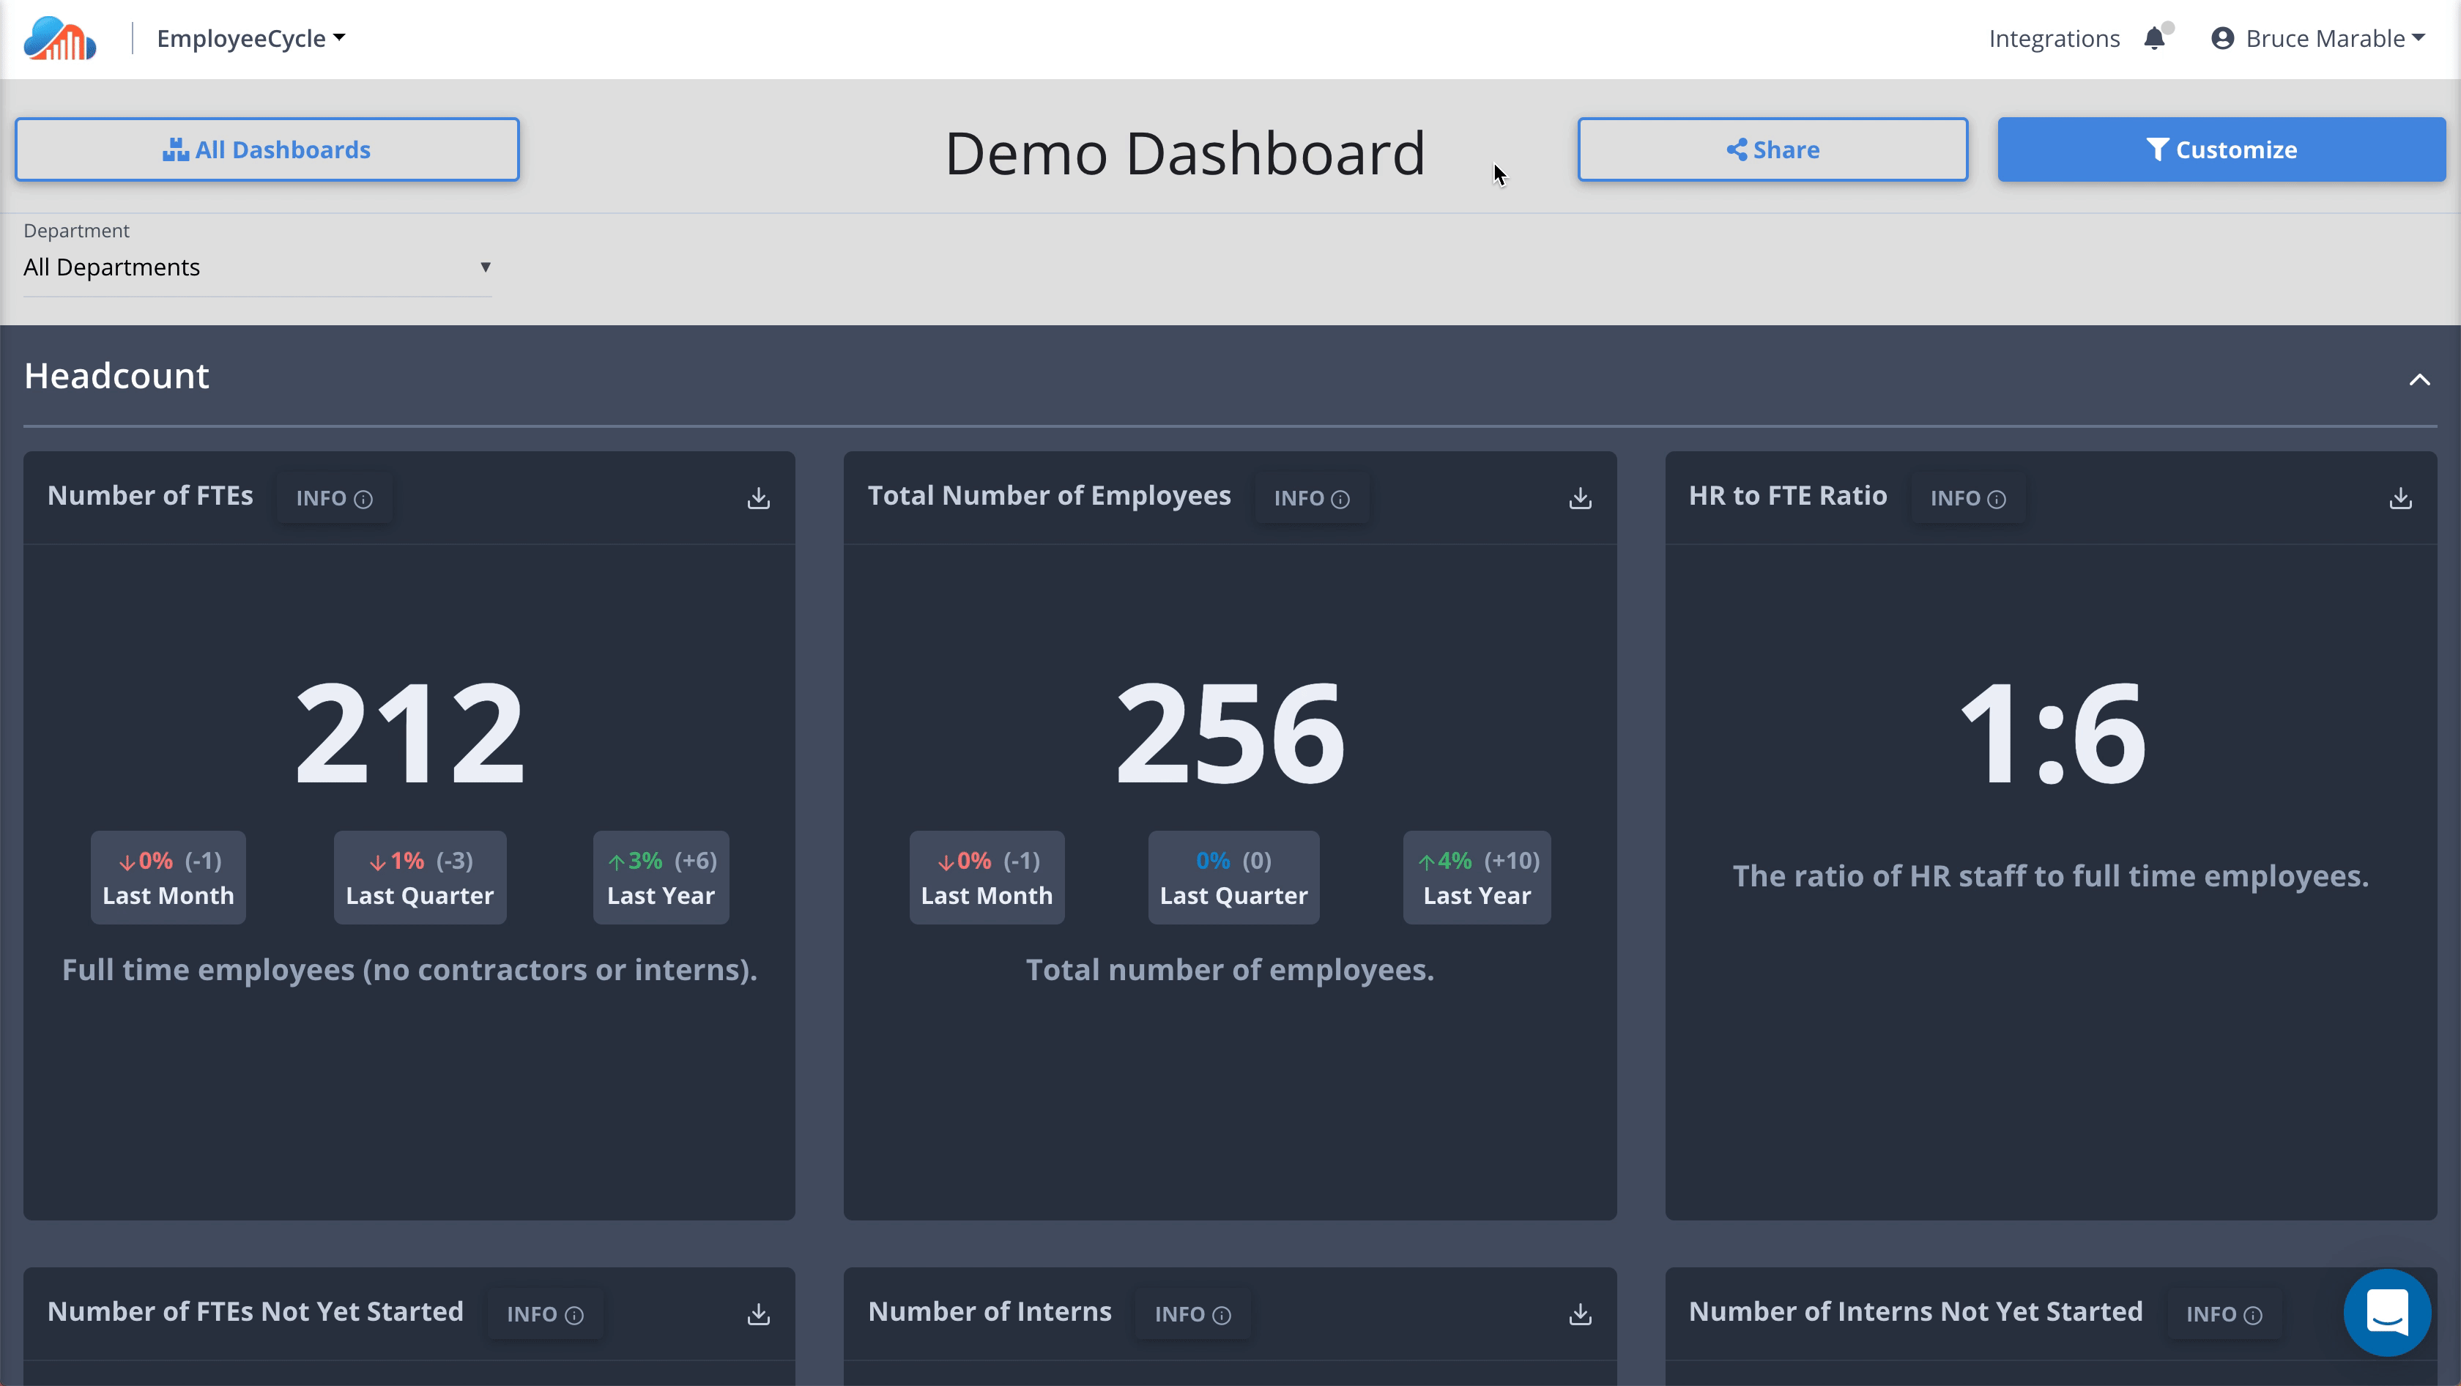Click the FTEs Last Quarter change badge
The image size is (2461, 1386).
click(x=420, y=877)
